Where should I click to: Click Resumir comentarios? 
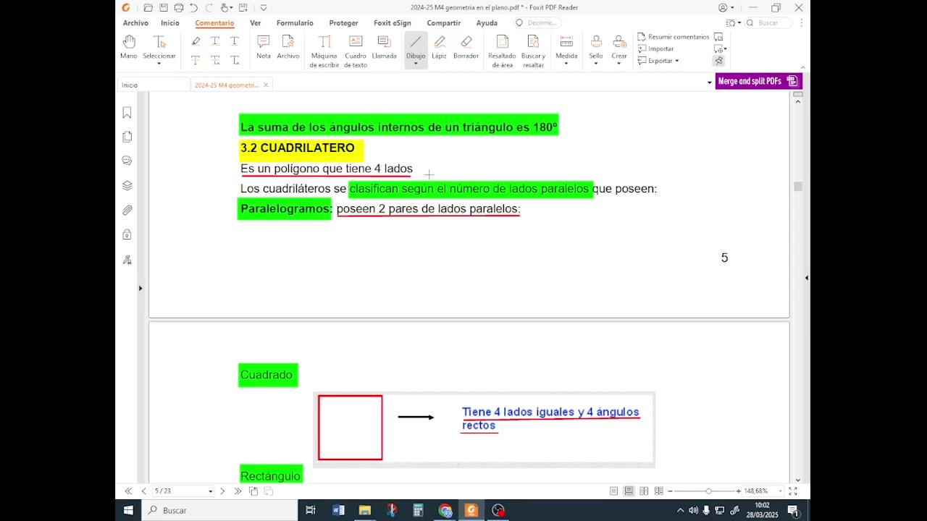(673, 37)
